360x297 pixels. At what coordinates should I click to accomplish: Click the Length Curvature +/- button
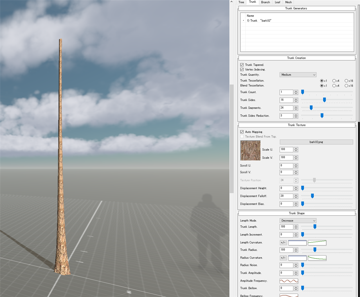pyautogui.click(x=283, y=242)
